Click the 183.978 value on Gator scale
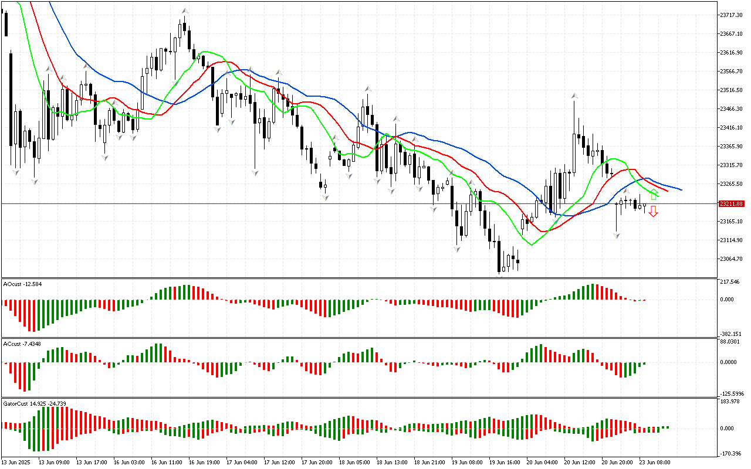Image resolution: width=751 pixels, height=469 pixels. [x=731, y=402]
